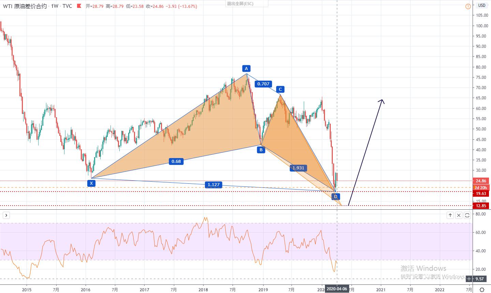Select the A point label of pattern

(x=246, y=68)
